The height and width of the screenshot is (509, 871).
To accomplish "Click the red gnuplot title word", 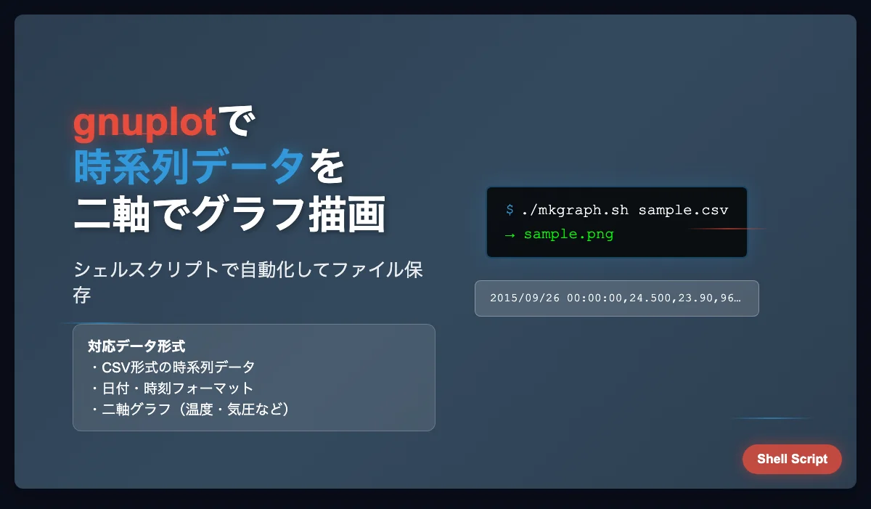I will 145,123.
